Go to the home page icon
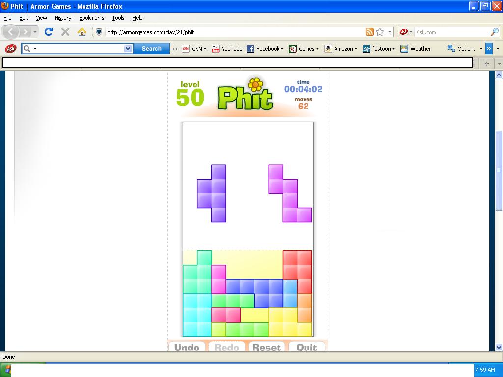This screenshot has width=503, height=377. 82,32
